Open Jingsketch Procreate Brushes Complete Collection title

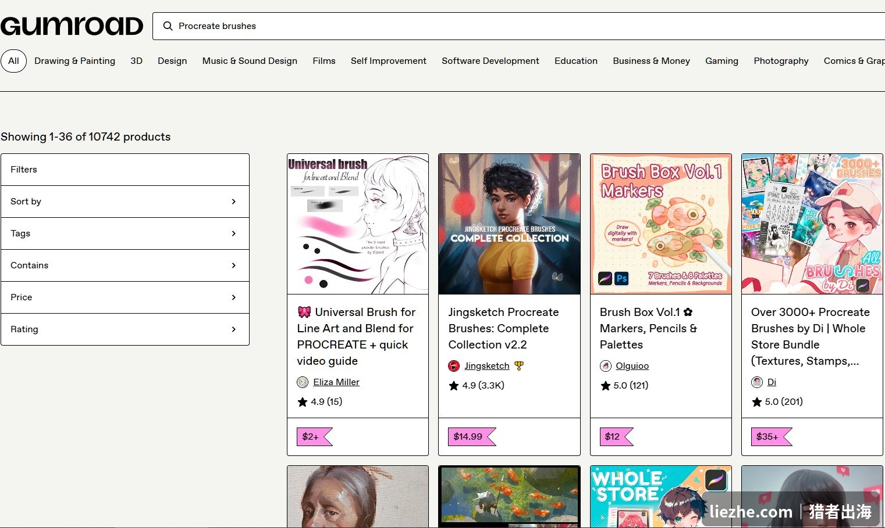(x=504, y=328)
